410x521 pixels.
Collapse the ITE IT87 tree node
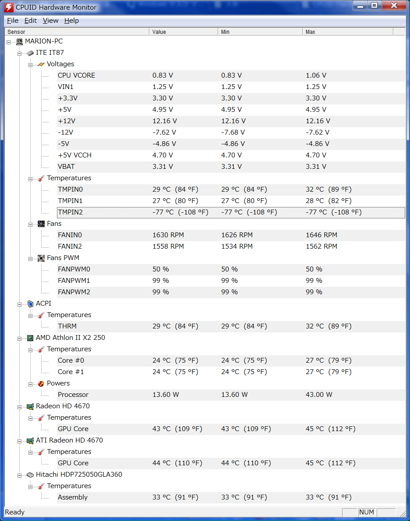pyautogui.click(x=19, y=54)
